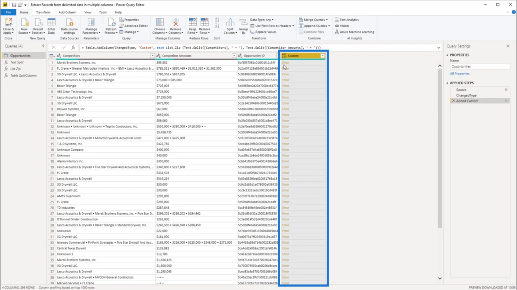Select the Opportunities query

coord(20,56)
